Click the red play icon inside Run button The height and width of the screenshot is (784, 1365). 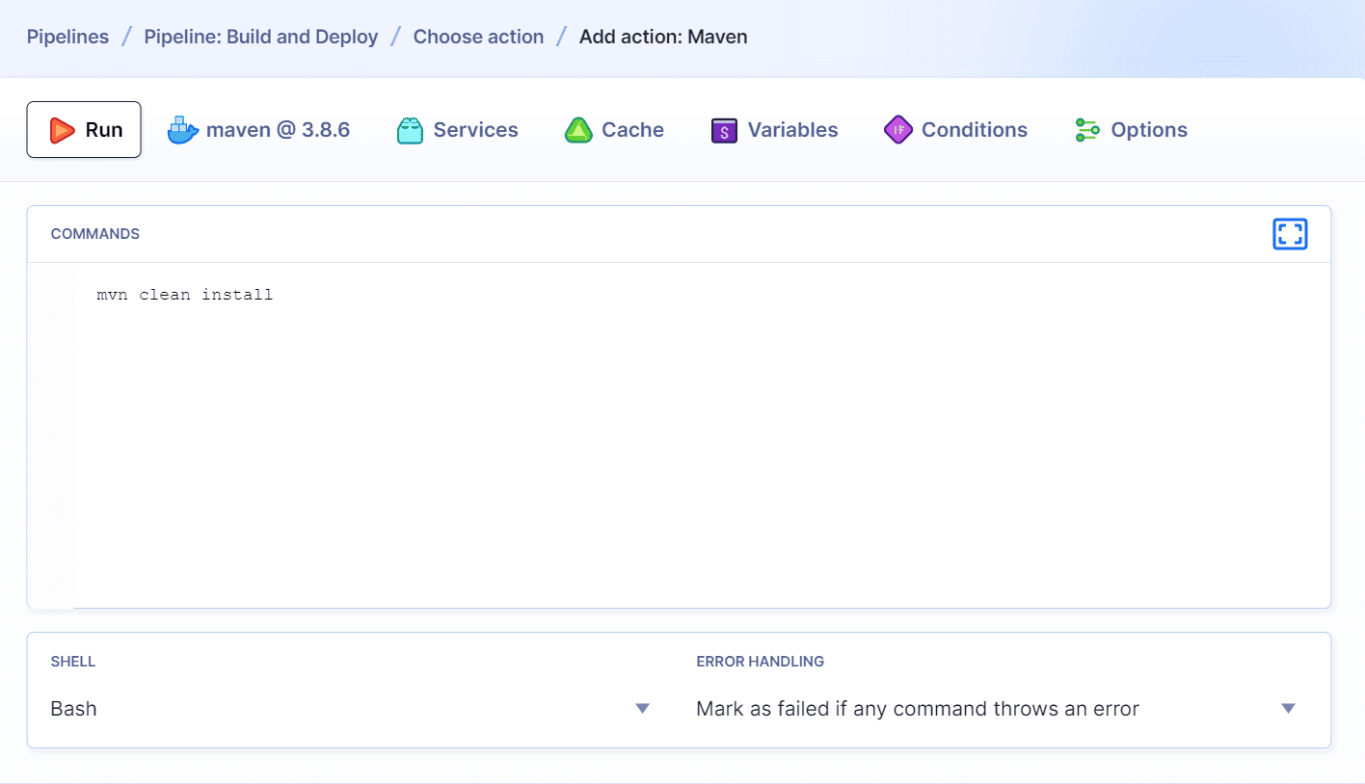(x=63, y=129)
